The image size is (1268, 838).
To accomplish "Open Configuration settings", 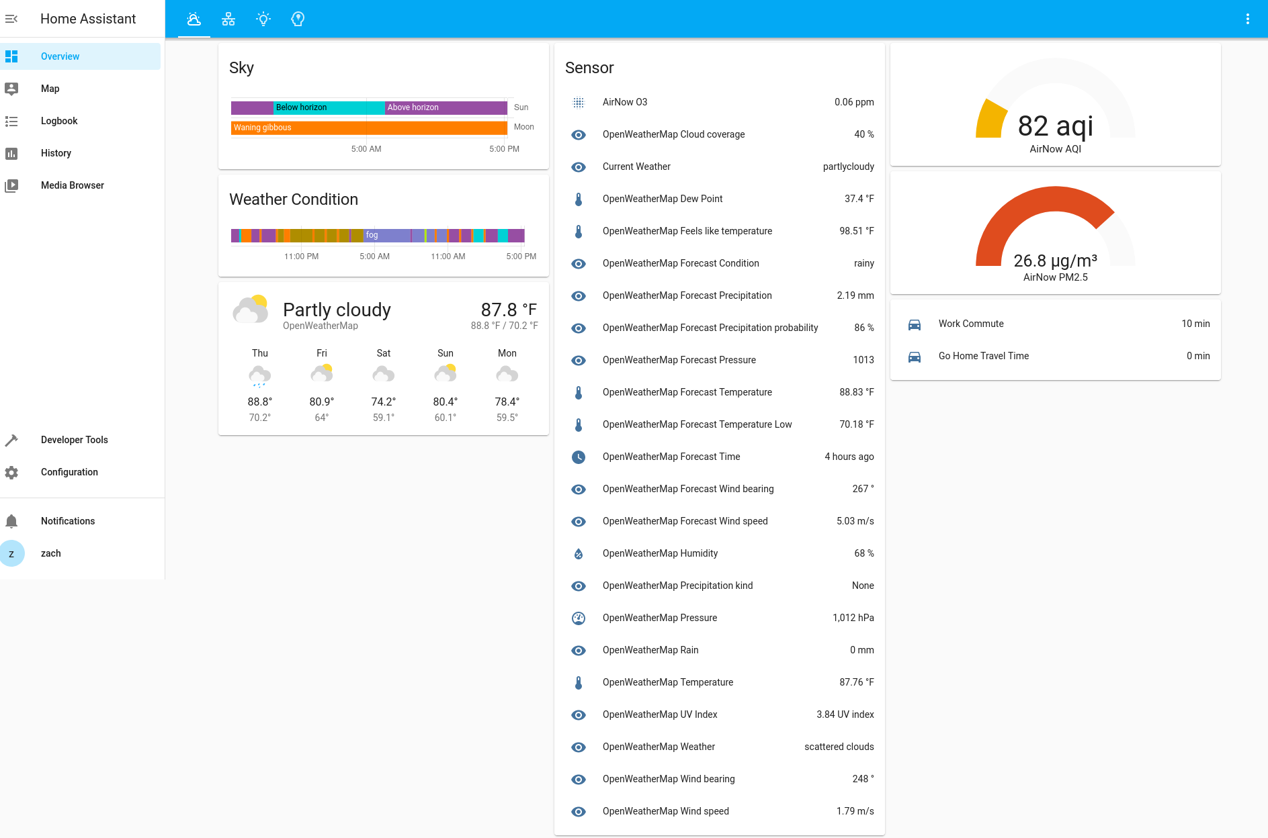I will [81, 472].
